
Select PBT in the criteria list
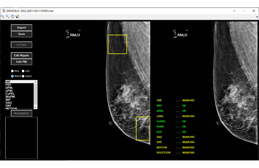click(20, 85)
